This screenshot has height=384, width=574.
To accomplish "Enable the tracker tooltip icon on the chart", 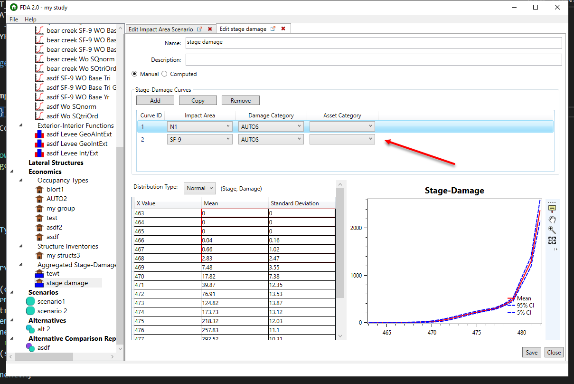I will pos(552,208).
